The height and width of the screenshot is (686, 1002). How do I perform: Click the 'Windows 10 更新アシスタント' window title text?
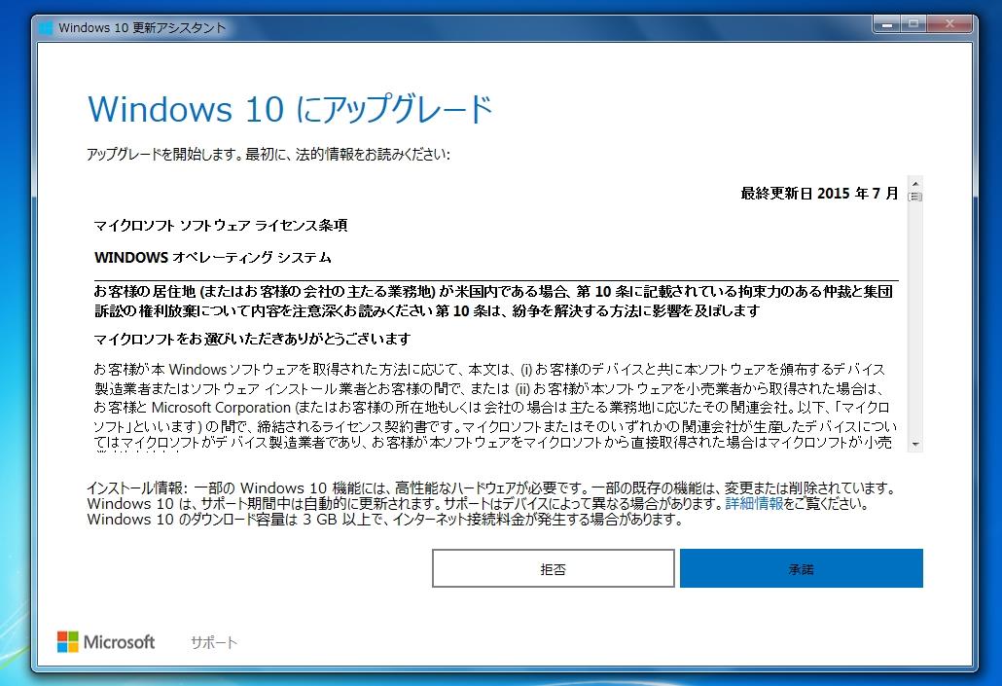click(142, 28)
